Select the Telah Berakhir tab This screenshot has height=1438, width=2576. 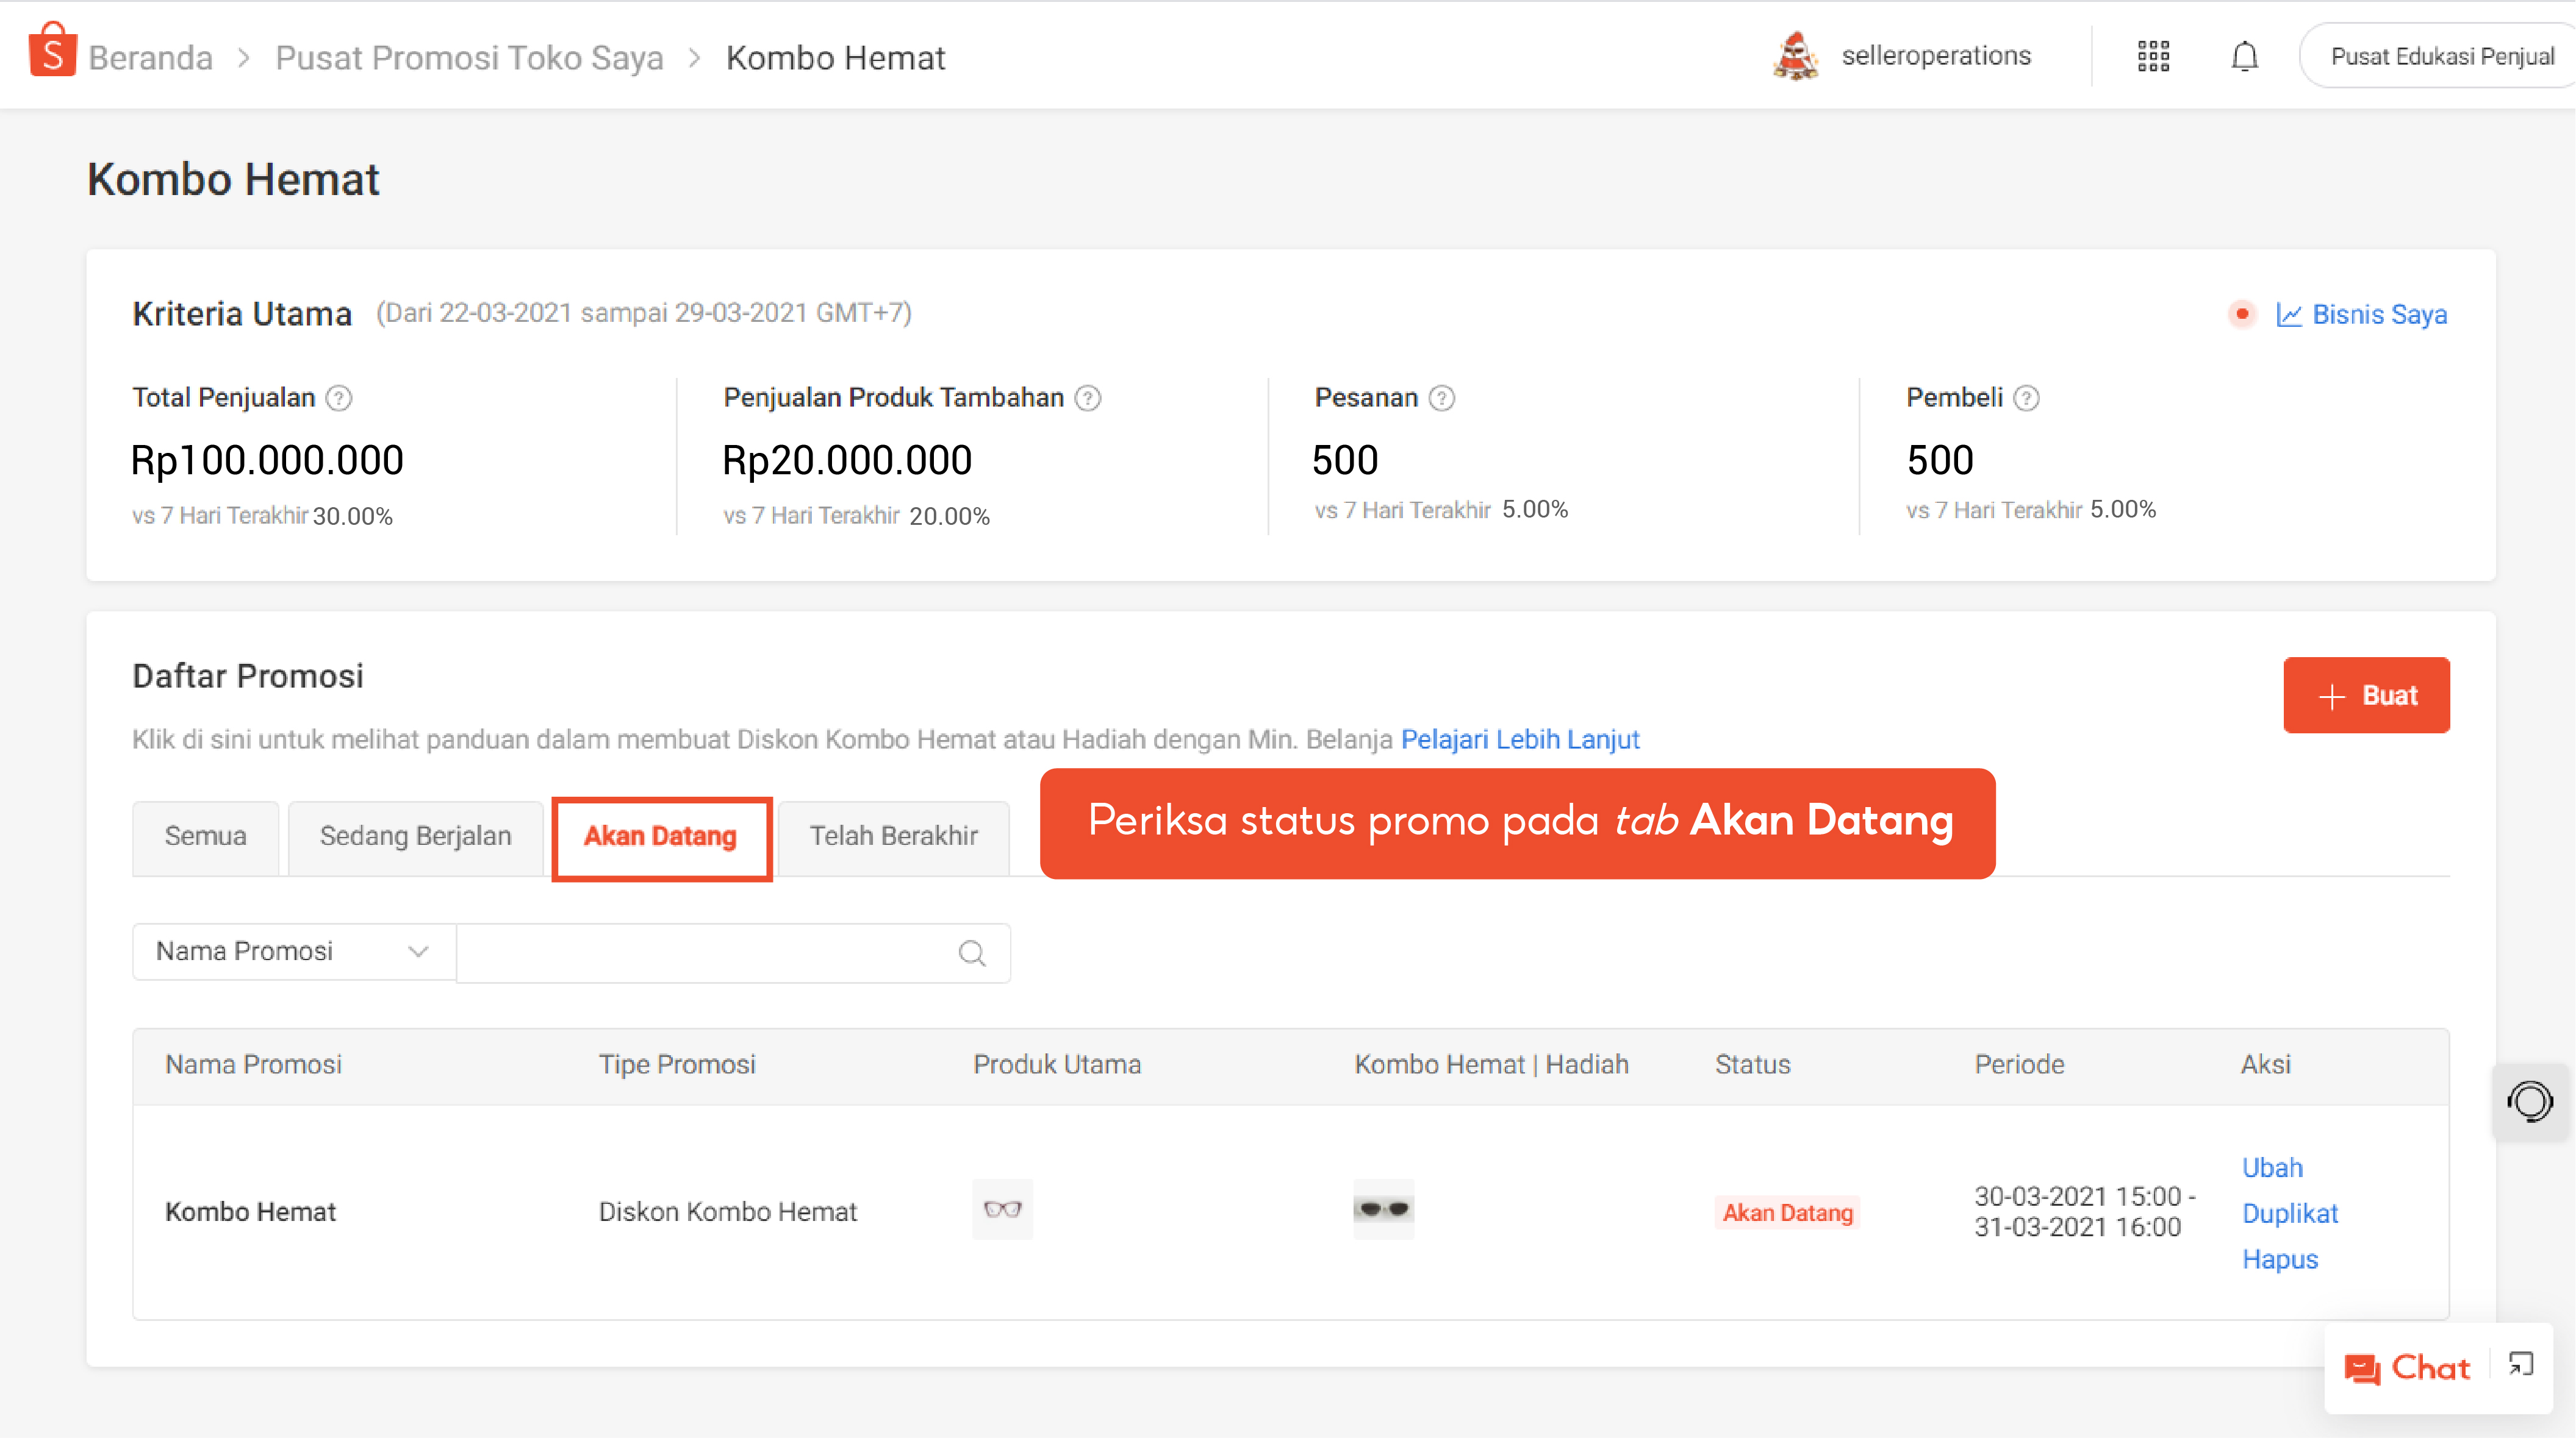(x=893, y=835)
